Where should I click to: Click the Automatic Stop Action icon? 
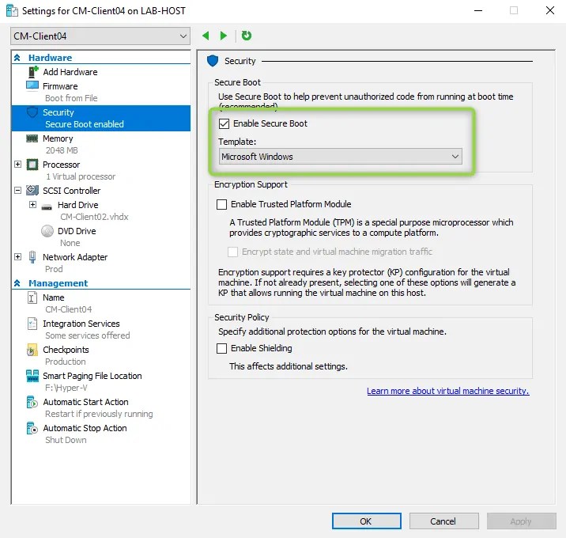coord(32,428)
